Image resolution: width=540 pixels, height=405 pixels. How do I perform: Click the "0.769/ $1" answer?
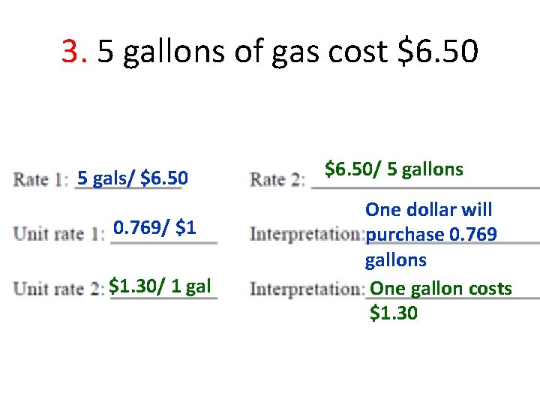(154, 228)
